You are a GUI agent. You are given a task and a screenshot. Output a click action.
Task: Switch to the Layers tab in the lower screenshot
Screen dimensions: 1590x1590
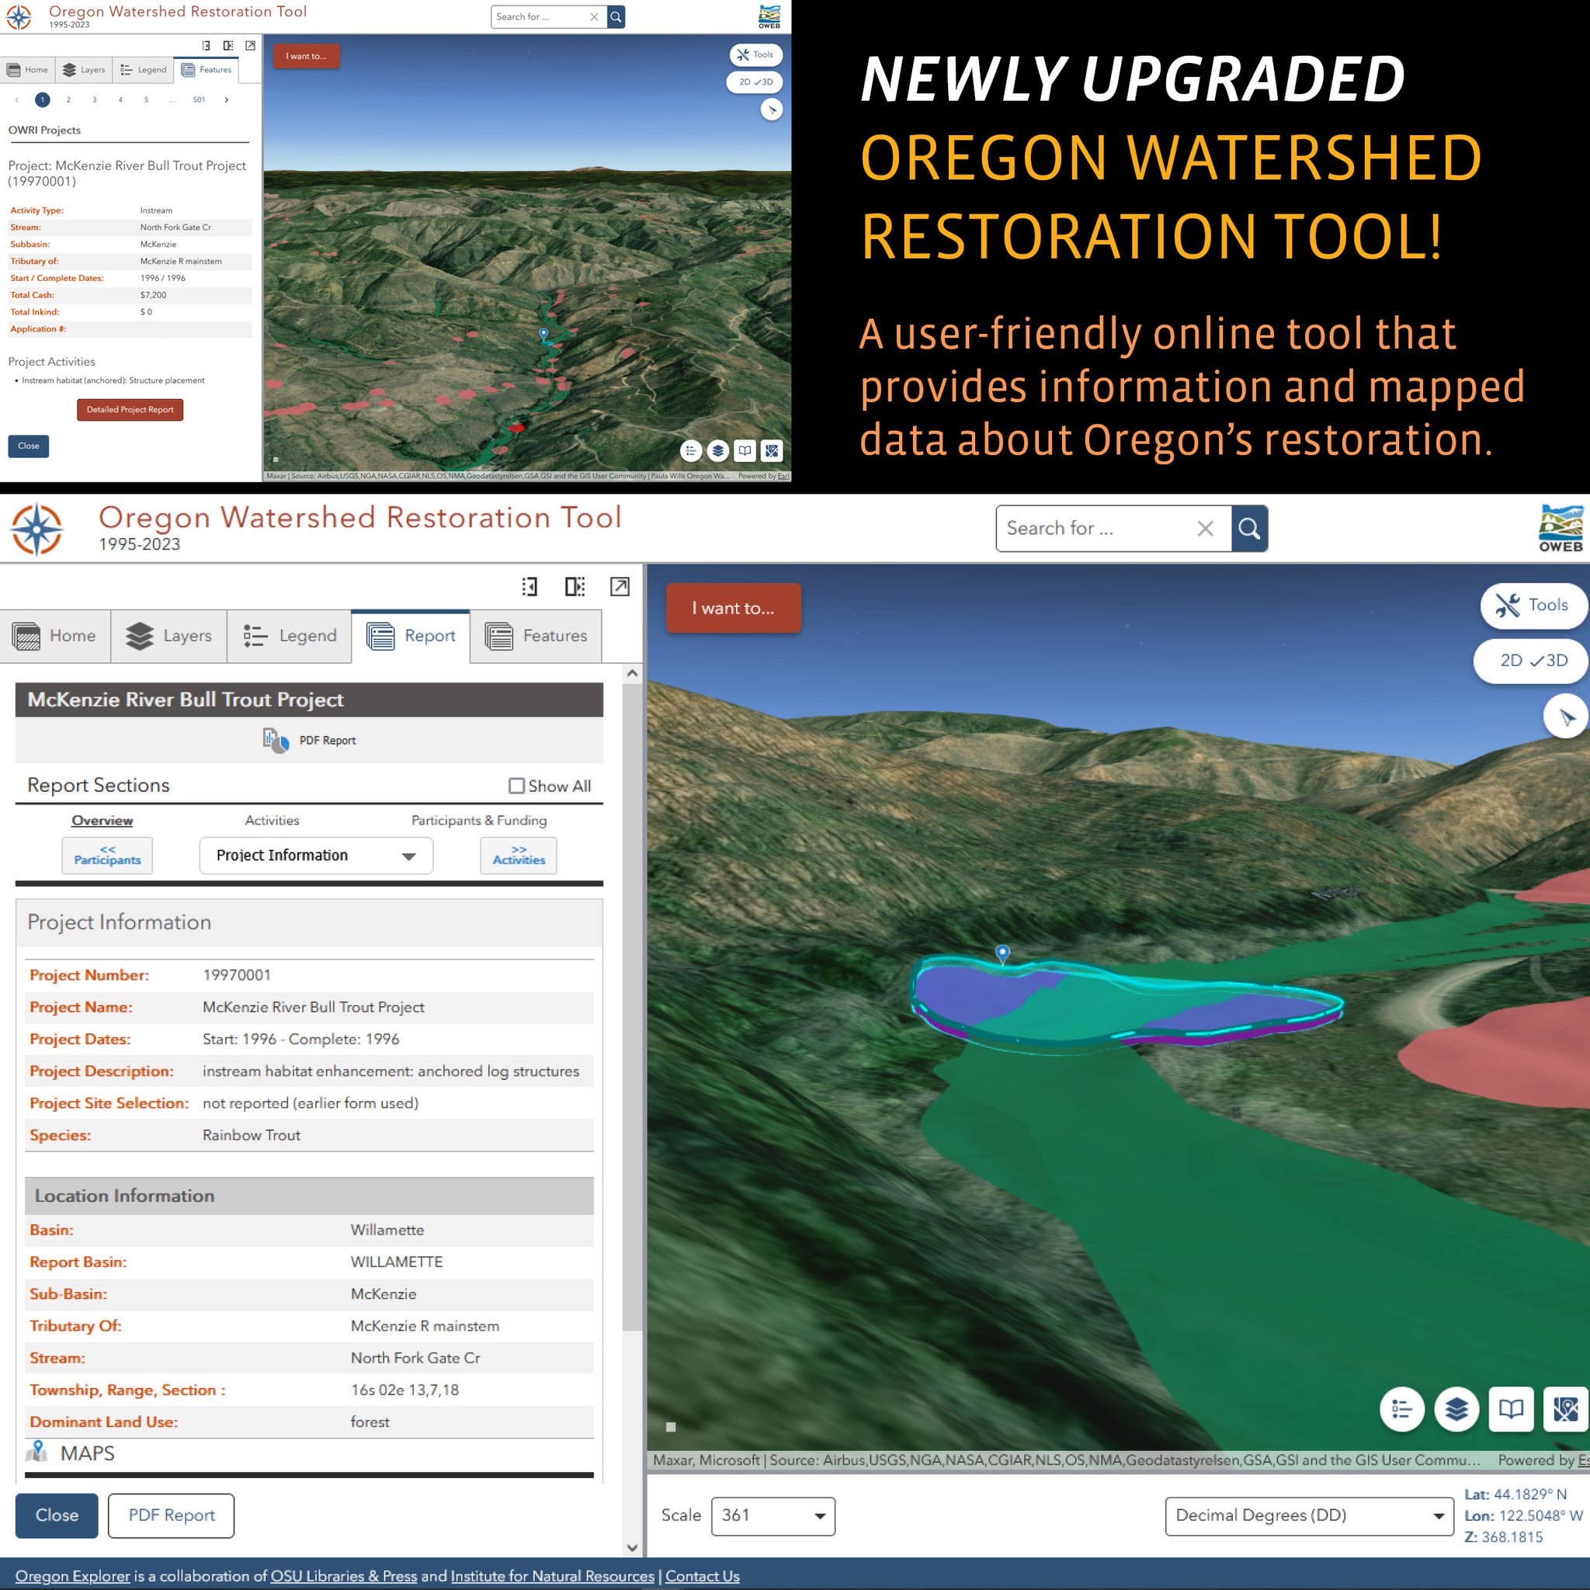click(168, 635)
